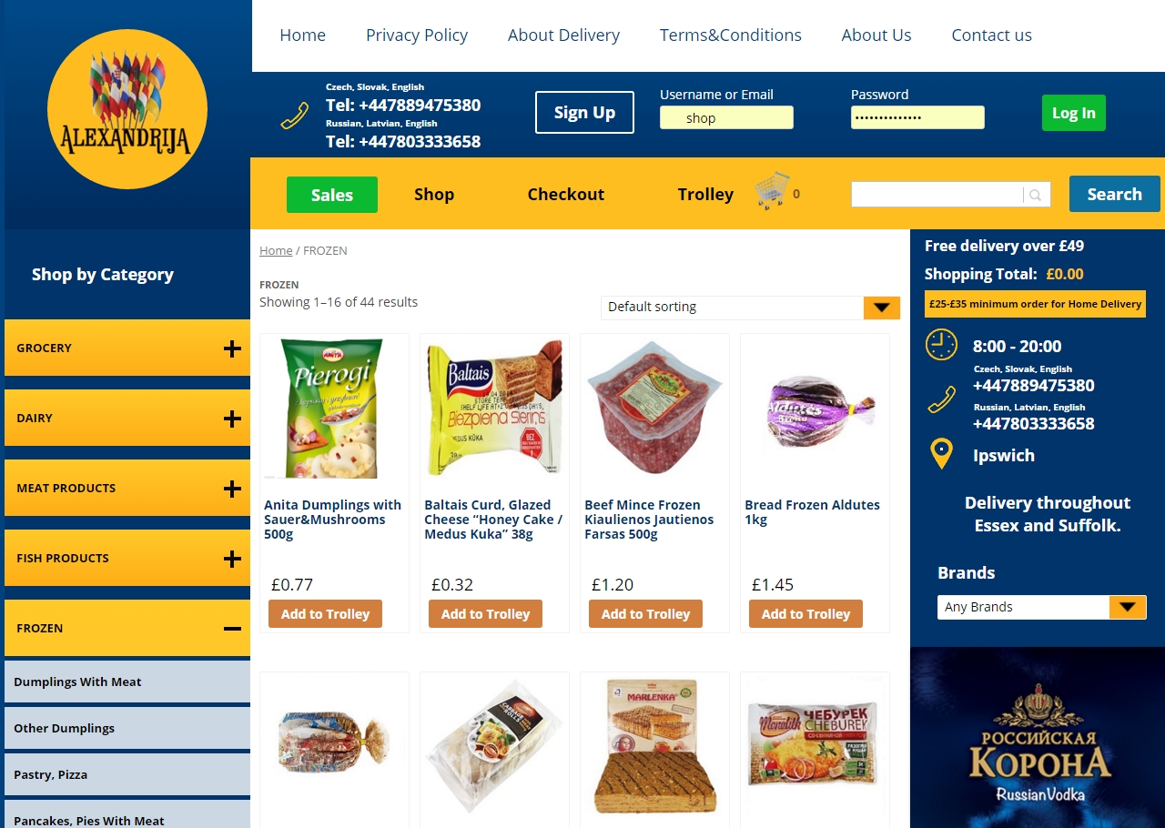Expand the GROCERY category plus icon
The height and width of the screenshot is (828, 1165).
pos(232,348)
